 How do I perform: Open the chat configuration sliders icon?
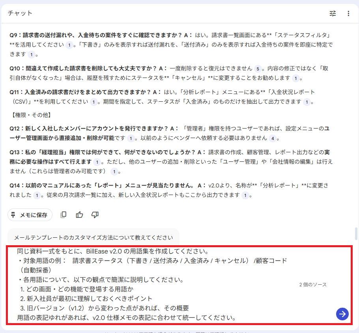tap(333, 13)
